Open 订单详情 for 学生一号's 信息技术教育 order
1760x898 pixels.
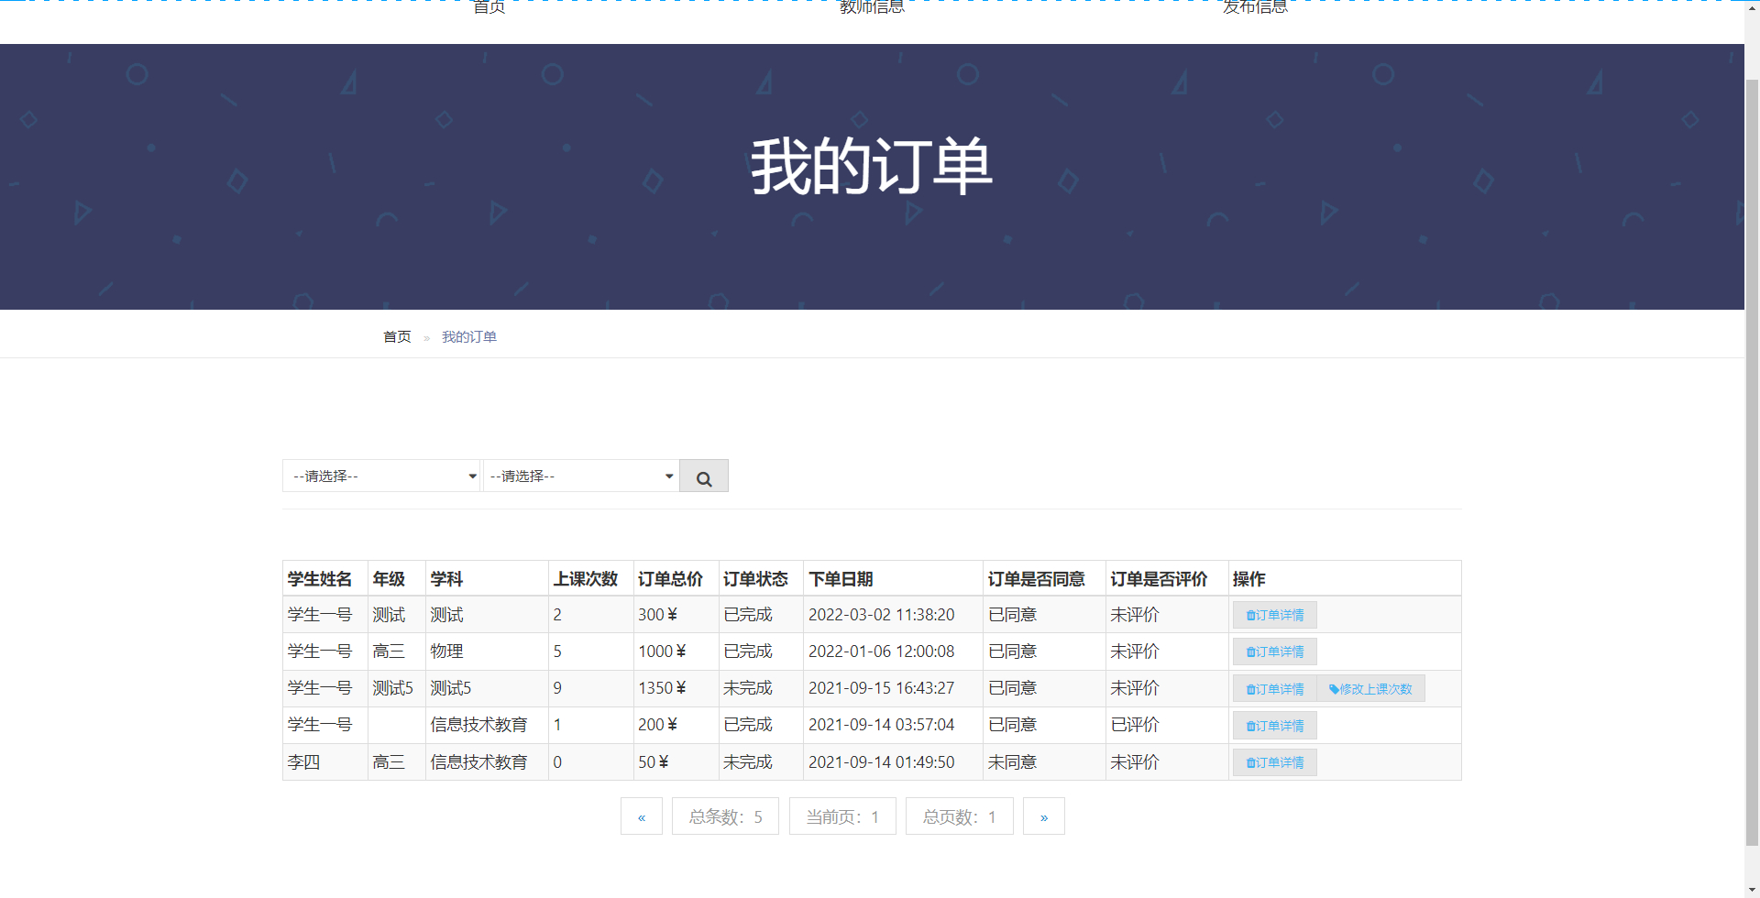tap(1273, 725)
